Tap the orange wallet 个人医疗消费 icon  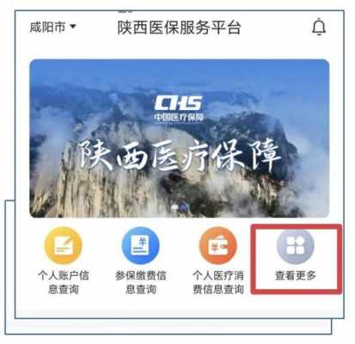click(218, 245)
